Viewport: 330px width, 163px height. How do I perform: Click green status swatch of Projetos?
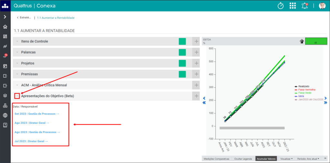tap(182, 63)
